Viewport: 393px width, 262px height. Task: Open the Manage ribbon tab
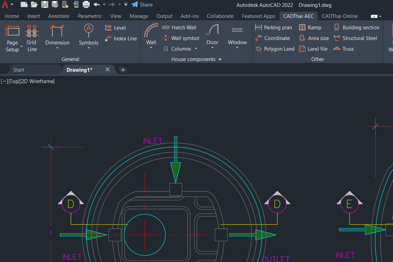click(x=139, y=16)
